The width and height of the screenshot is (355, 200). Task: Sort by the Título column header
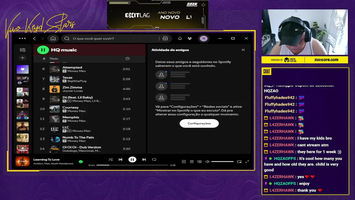pyautogui.click(x=54, y=59)
